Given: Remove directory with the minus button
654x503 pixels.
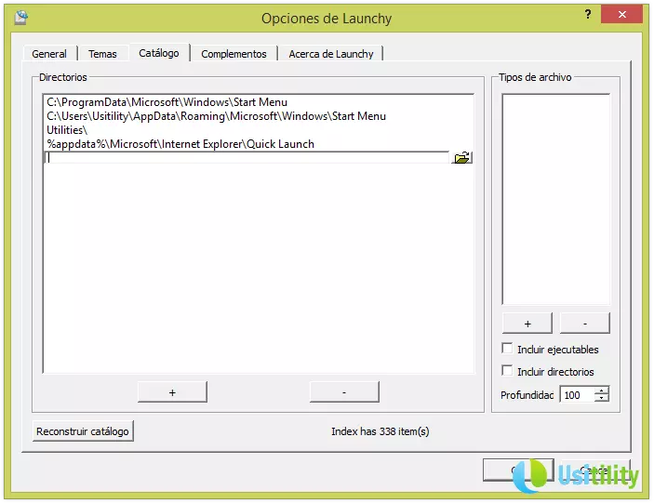Looking at the screenshot, I should 344,392.
